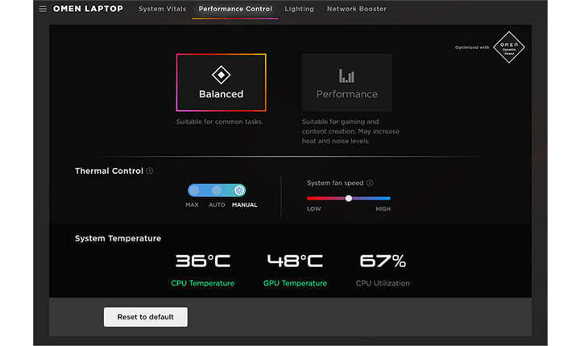Switch Thermal Control to AUTO

pos(217,191)
